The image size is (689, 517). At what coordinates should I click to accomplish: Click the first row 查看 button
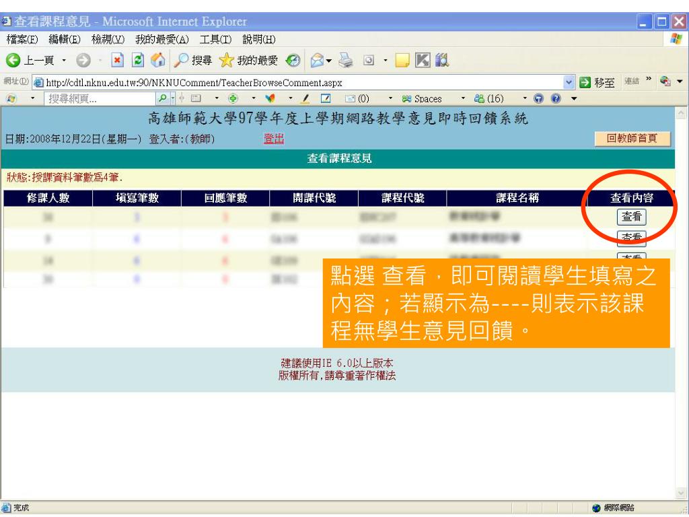point(631,216)
